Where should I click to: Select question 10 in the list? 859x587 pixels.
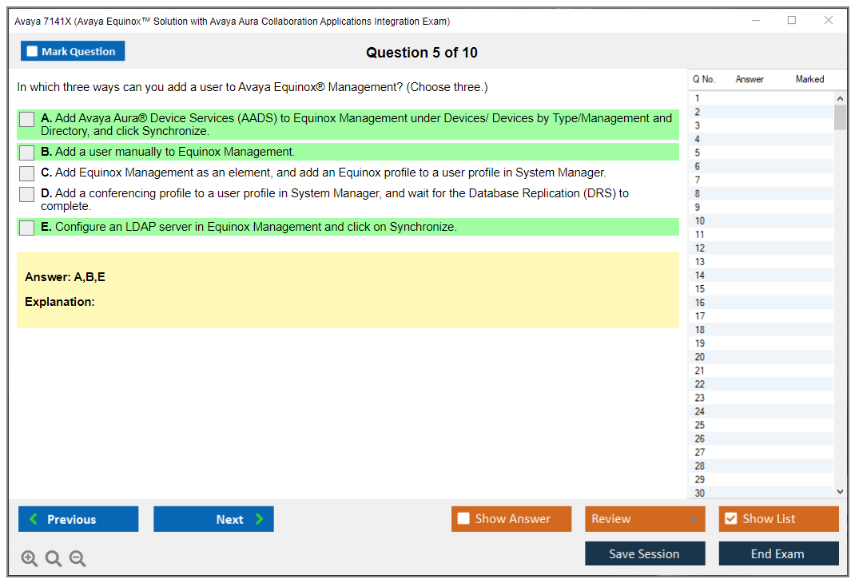pos(700,221)
